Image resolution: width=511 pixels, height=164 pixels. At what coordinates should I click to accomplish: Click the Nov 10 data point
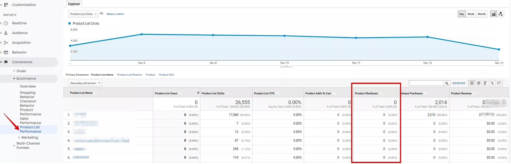(285, 36)
